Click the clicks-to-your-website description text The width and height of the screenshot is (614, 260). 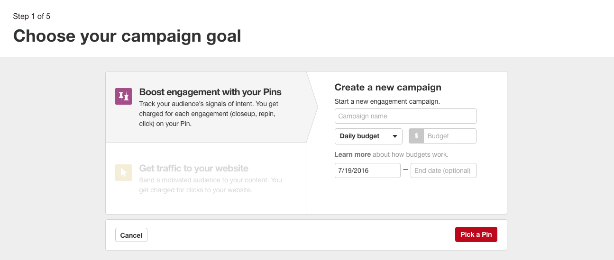[x=211, y=185]
